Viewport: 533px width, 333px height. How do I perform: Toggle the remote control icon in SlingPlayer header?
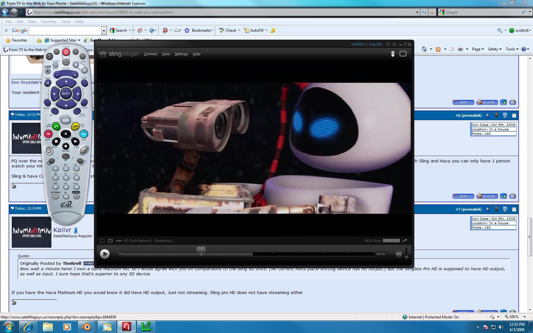click(x=393, y=54)
